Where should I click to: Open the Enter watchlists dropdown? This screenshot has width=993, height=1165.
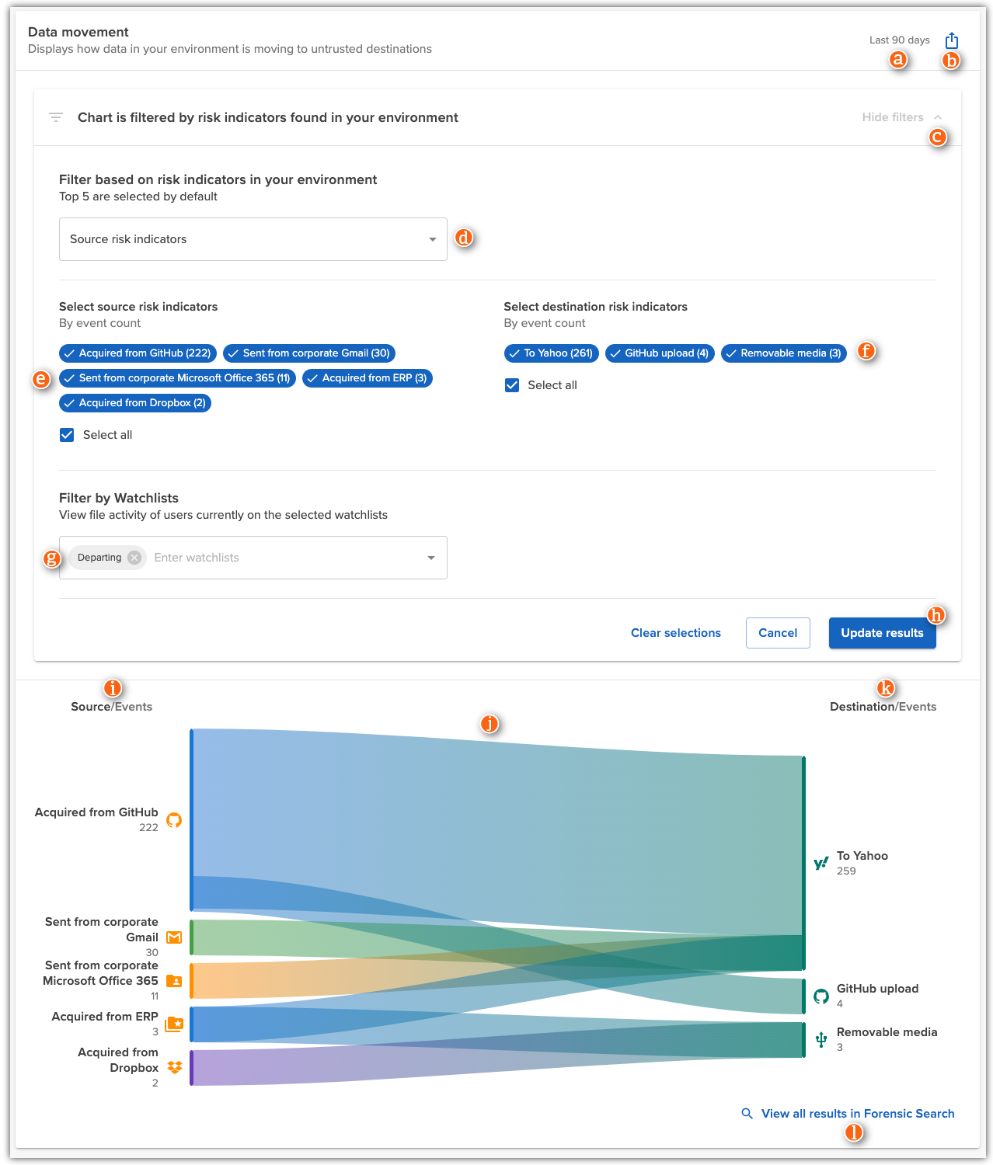[x=430, y=558]
